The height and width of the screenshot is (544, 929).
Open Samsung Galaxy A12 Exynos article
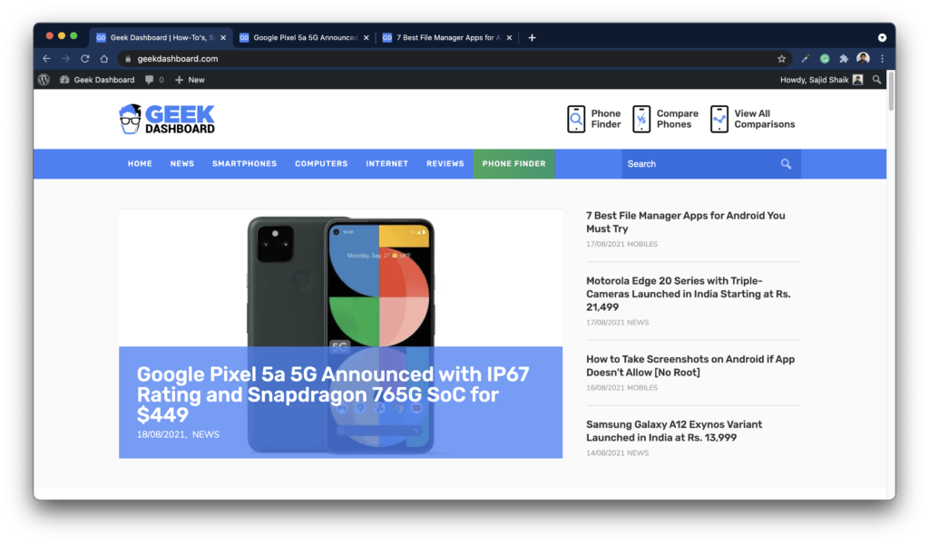[674, 431]
